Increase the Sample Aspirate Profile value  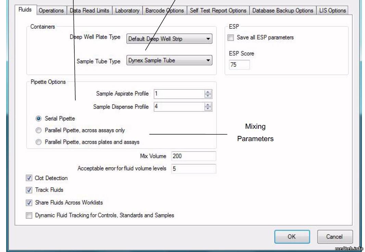point(208,92)
